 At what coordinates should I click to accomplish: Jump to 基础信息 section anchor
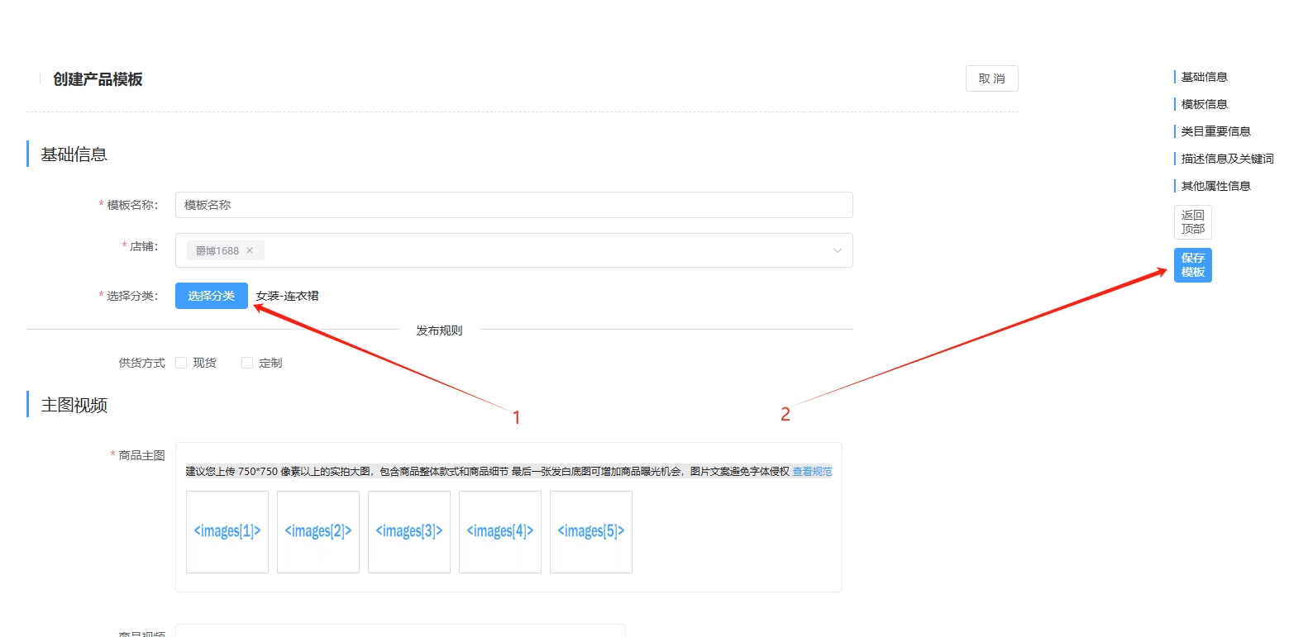1204,77
